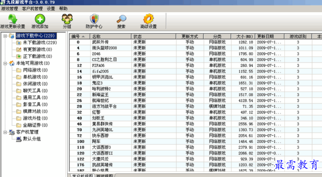This screenshot has width=322, height=177.
Task: Click the 金融证券 folder icon
Action: click(x=19, y=125)
